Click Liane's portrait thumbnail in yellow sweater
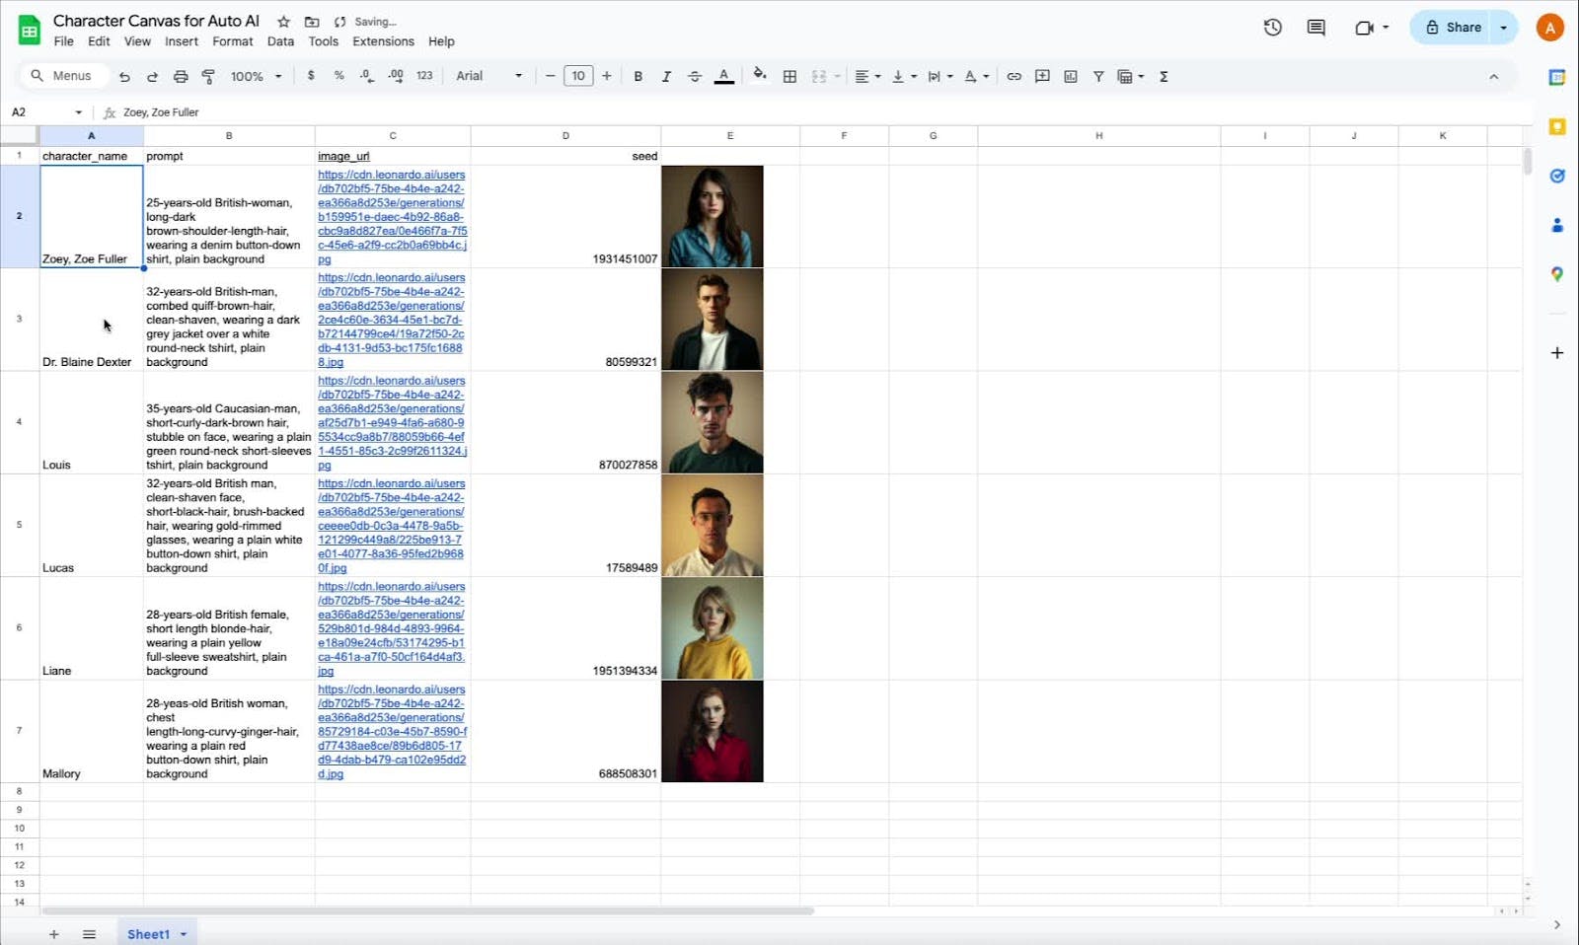Viewport: 1579px width, 945px height. coord(712,628)
